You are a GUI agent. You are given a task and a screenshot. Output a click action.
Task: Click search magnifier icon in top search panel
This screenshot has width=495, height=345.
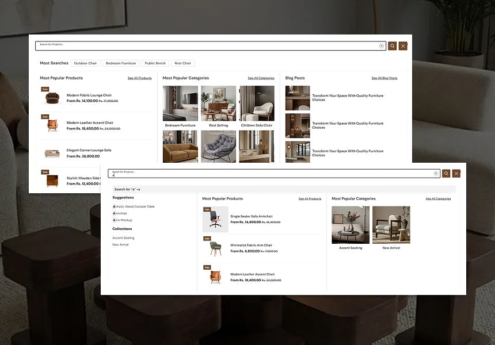point(392,46)
